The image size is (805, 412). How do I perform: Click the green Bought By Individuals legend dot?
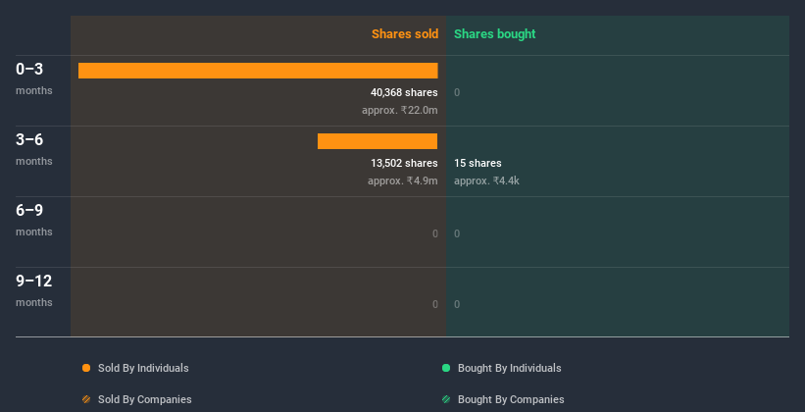tap(446, 368)
